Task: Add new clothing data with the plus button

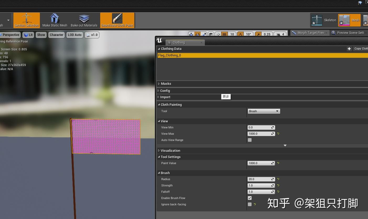Action: [x=349, y=49]
